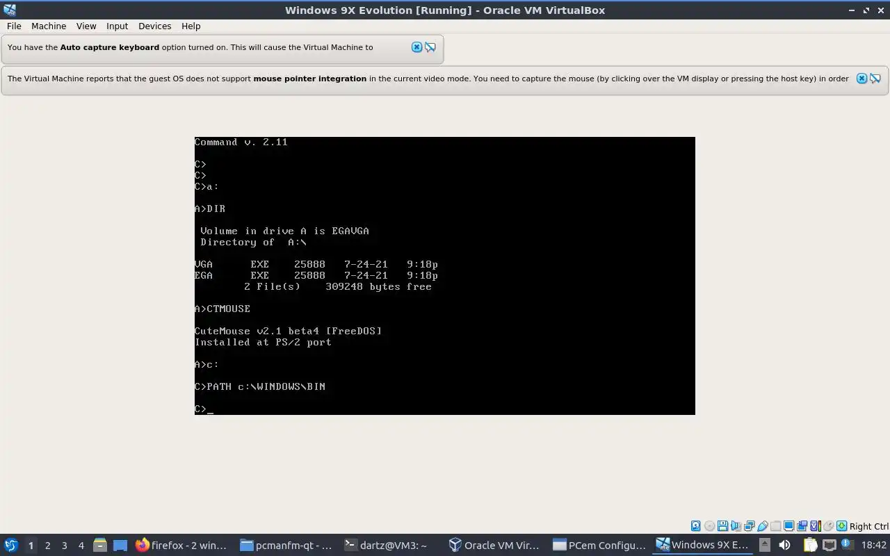Click the 'Installed at PS/2 port' line
Image resolution: width=890 pixels, height=556 pixels.
click(263, 342)
